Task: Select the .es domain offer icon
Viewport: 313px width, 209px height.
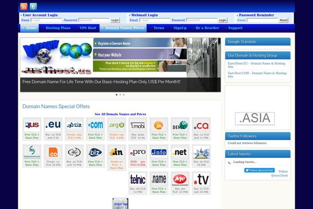Action: [x=159, y=125]
